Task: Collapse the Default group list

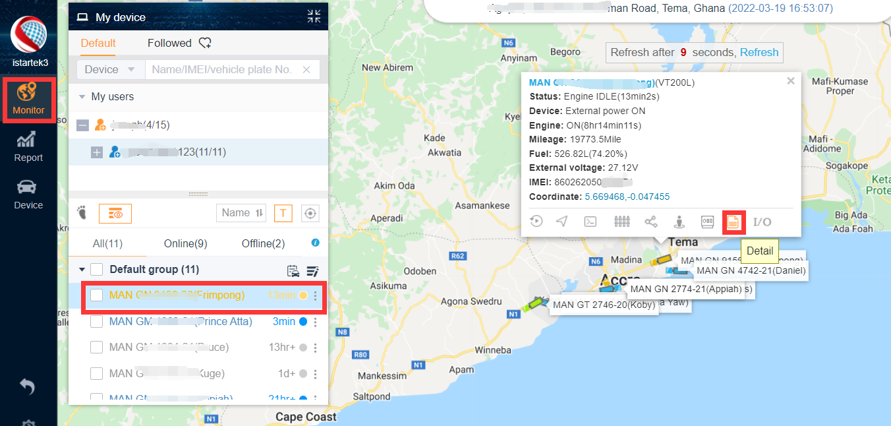Action: (x=82, y=270)
